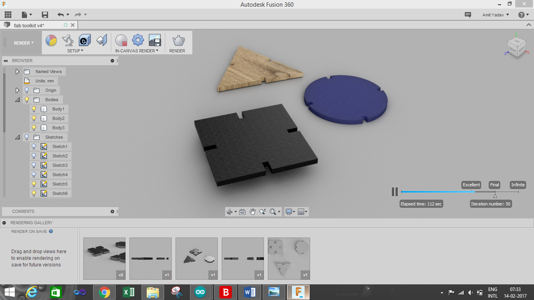Screen dimensions: 534x300
Task: Open the comments notification icon
Action: click(x=468, y=15)
